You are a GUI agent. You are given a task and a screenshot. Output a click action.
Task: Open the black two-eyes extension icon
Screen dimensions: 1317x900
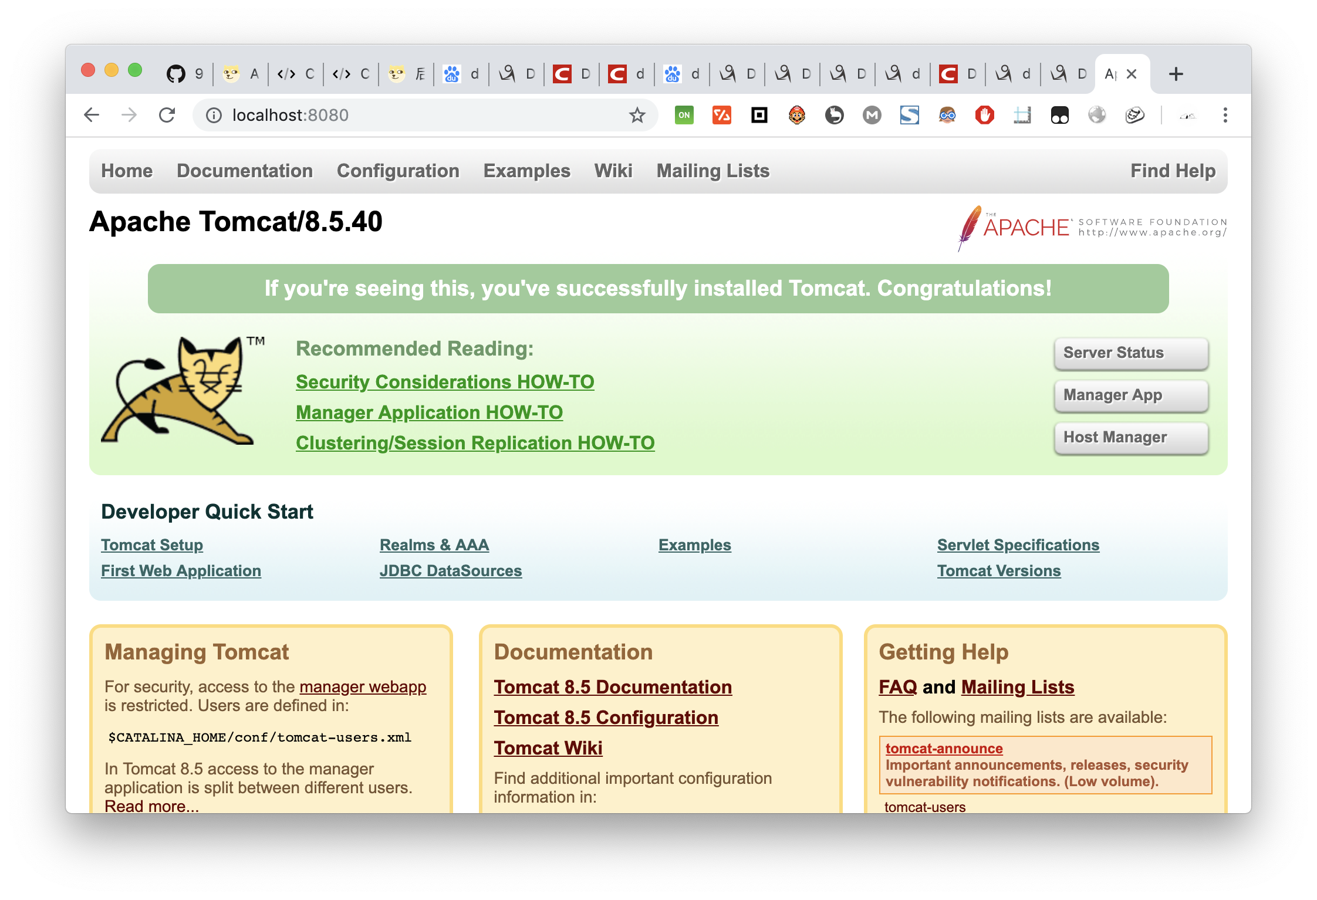pyautogui.click(x=1060, y=115)
